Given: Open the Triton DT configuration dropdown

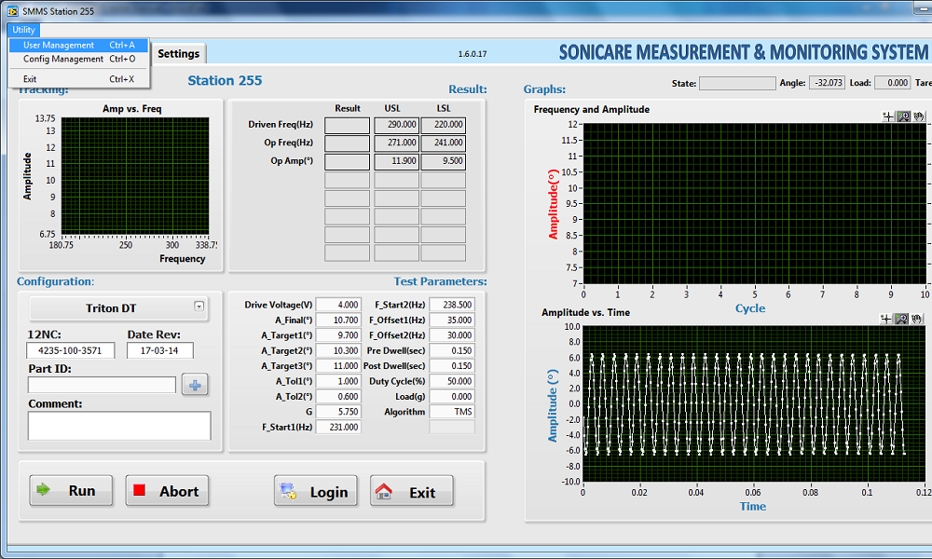Looking at the screenshot, I should pyautogui.click(x=199, y=307).
